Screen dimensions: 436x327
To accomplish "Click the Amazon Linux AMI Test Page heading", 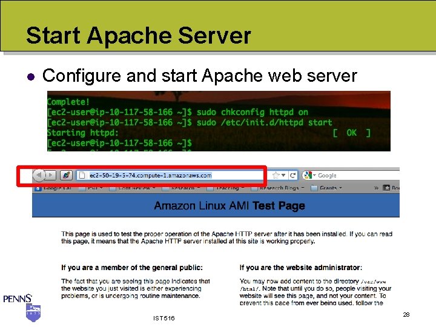I will coord(230,206).
